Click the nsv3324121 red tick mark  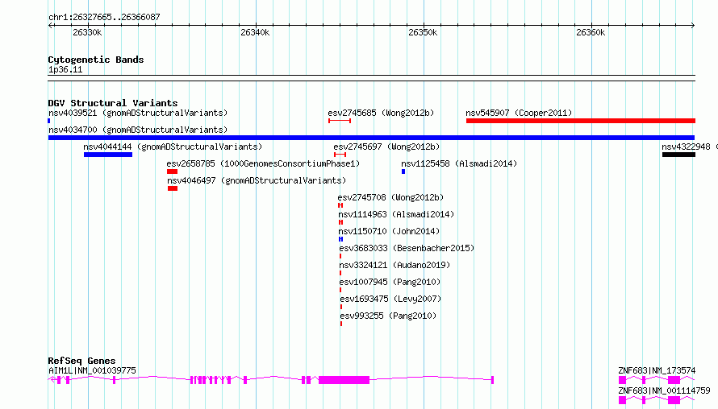point(340,273)
